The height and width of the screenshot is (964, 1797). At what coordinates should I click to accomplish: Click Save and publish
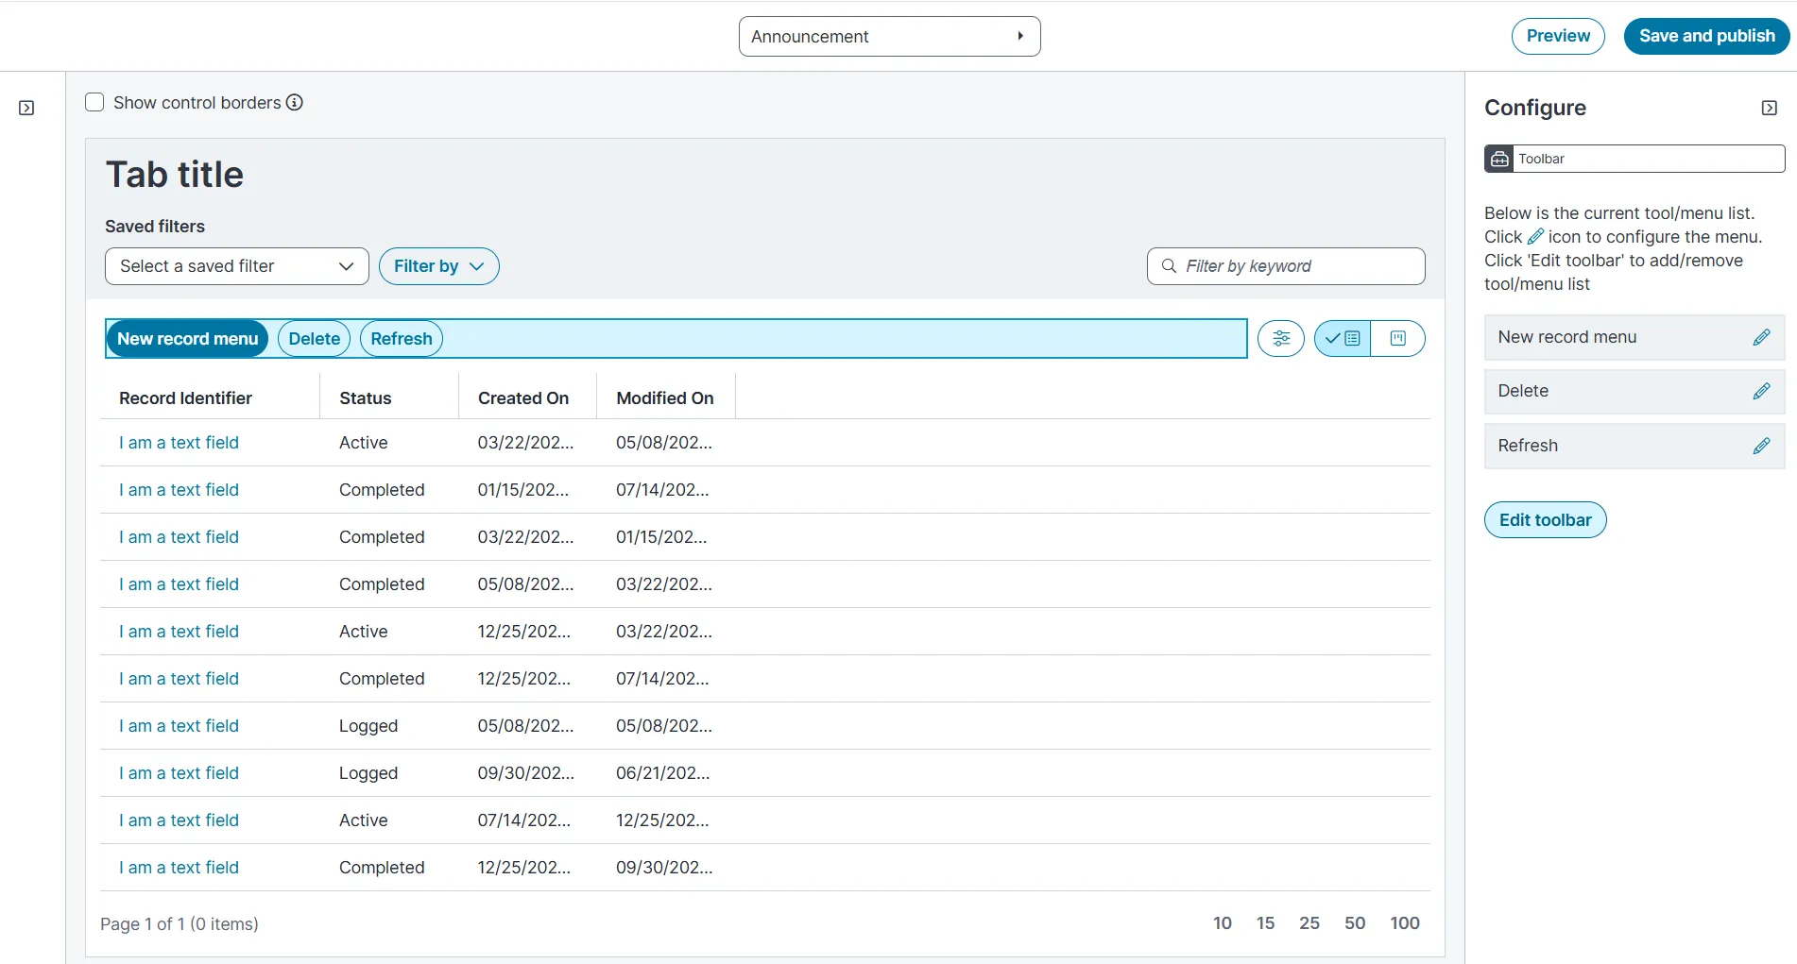[x=1707, y=36]
